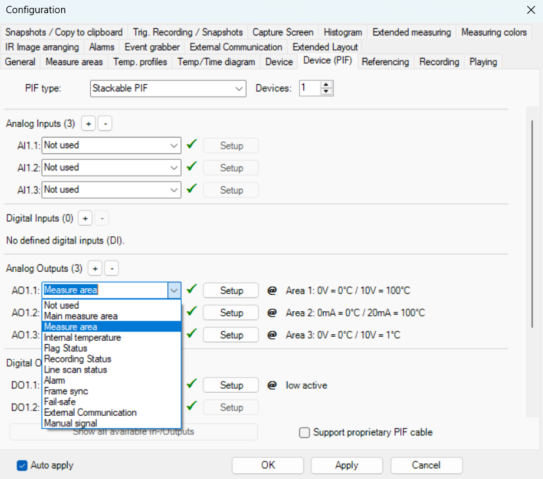Screen dimensions: 543x479
Task: Select Fail-safe from list
Action: pyautogui.click(x=111, y=402)
